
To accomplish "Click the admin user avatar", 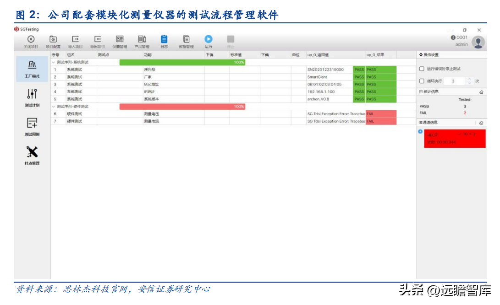I will (x=478, y=42).
